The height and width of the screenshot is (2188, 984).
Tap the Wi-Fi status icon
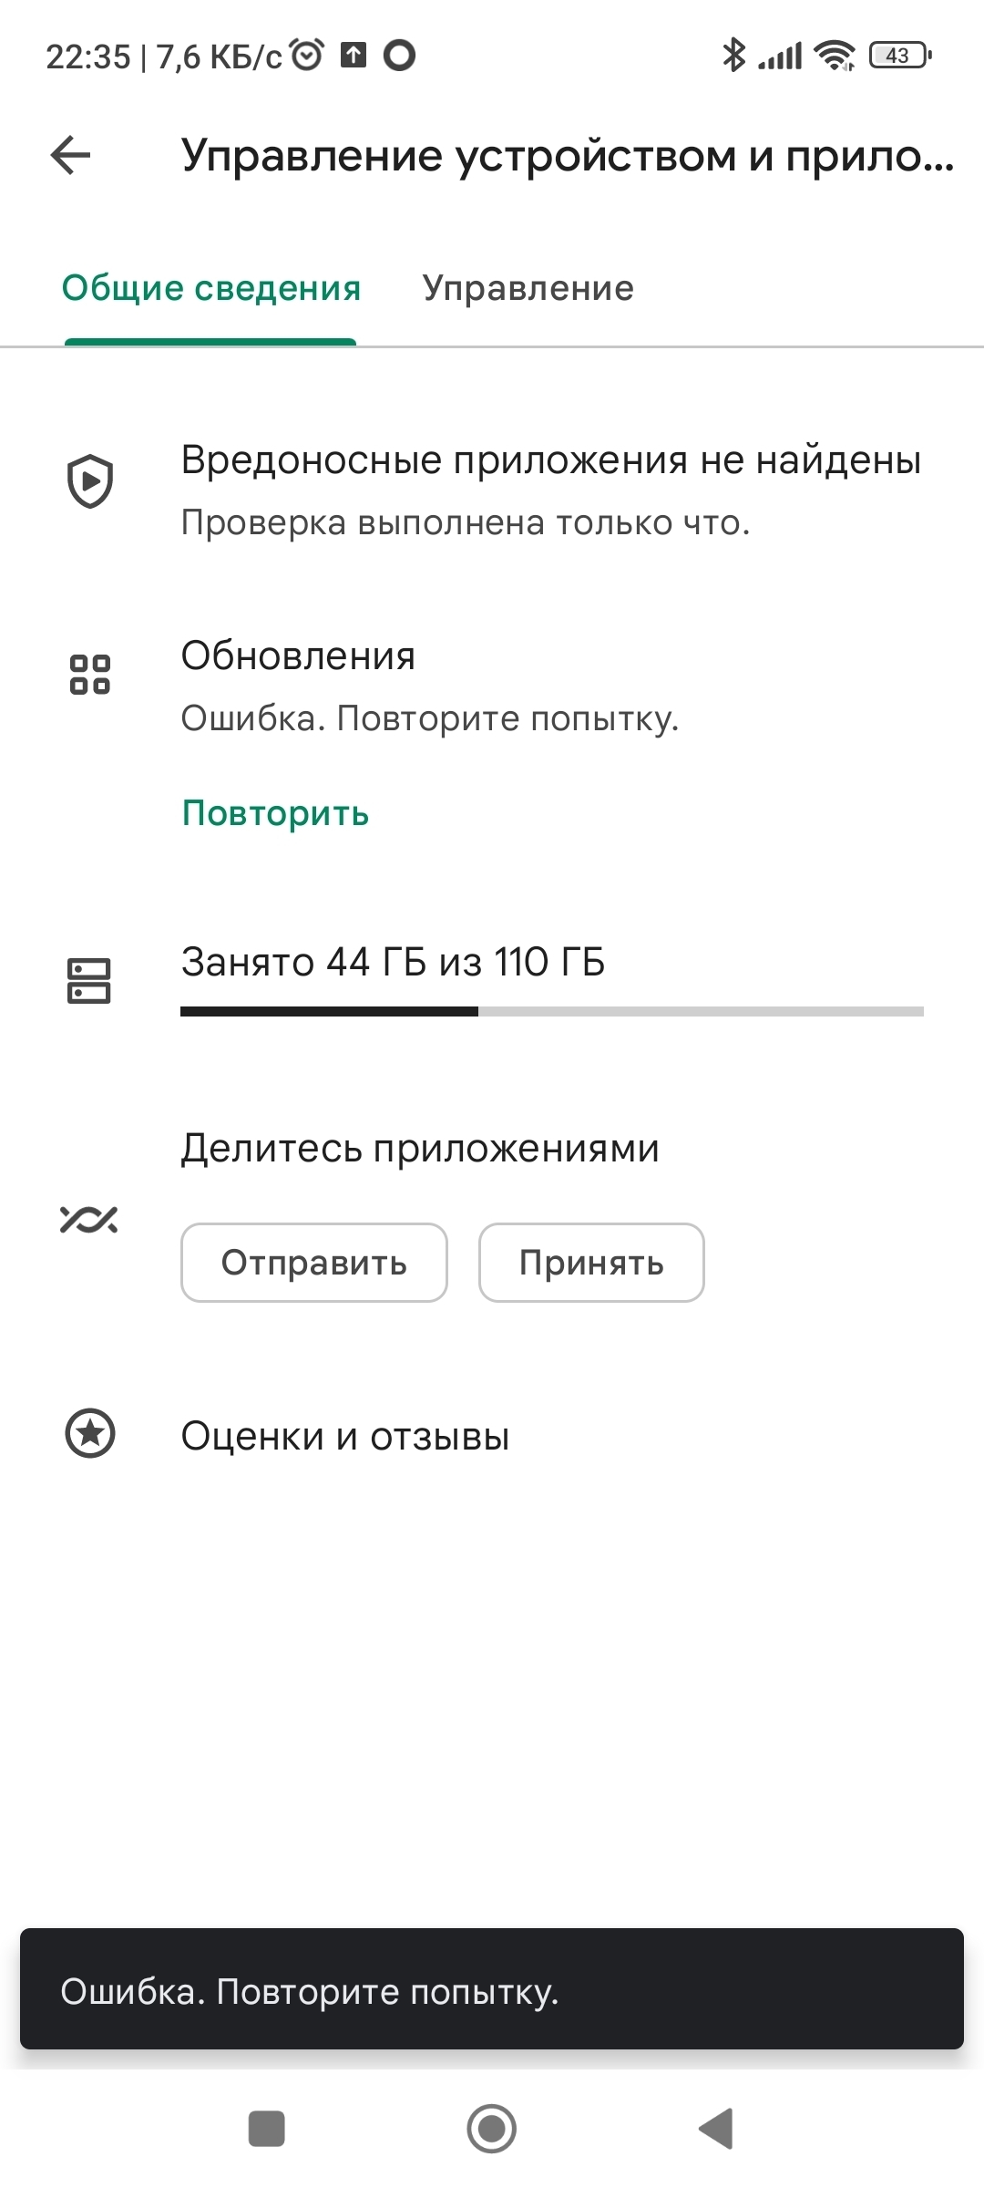[835, 56]
